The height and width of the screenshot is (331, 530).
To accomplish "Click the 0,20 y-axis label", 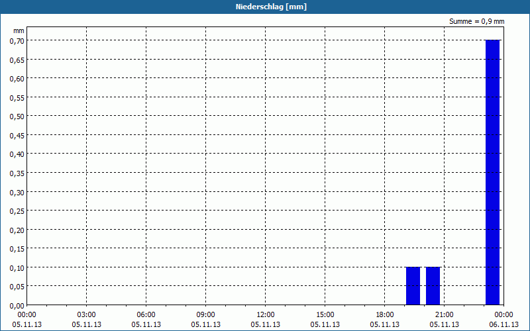I will pyautogui.click(x=17, y=230).
